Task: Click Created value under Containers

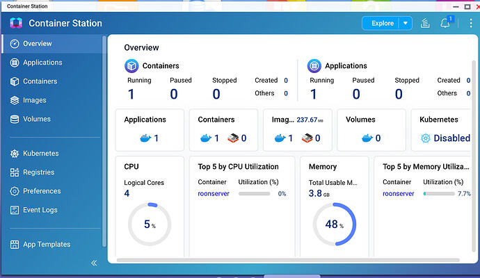Action: (286, 81)
